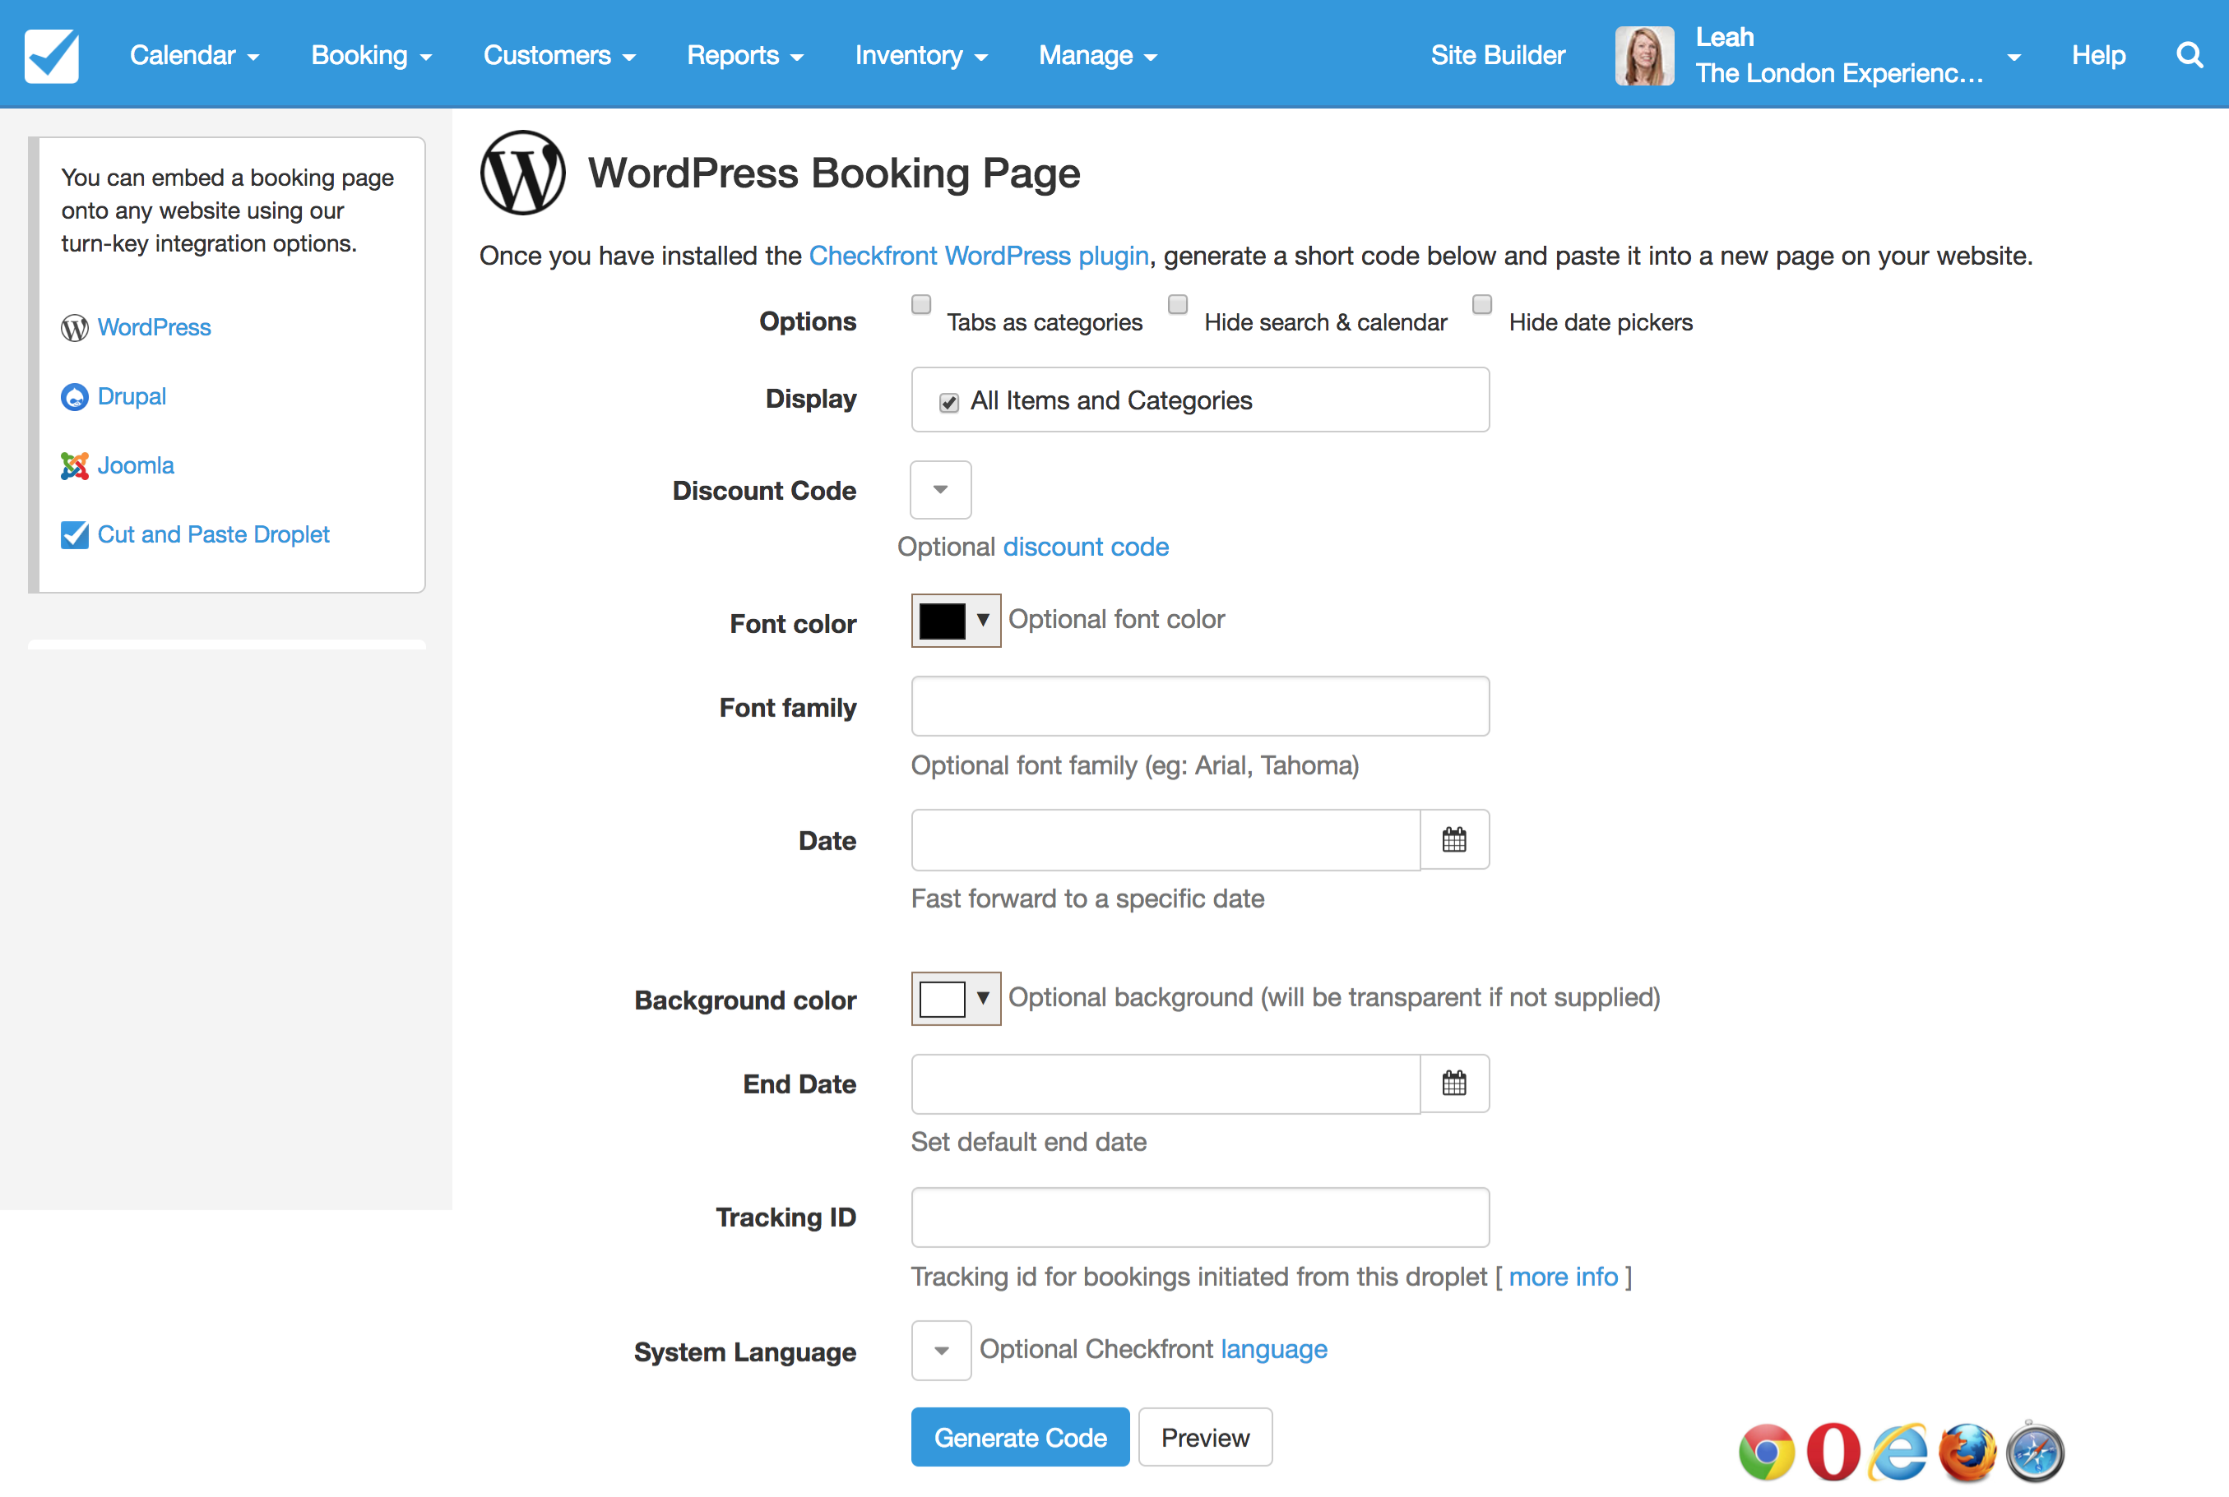Select Joomla integration in sidebar
Viewport: 2229px width, 1497px height.
(136, 466)
